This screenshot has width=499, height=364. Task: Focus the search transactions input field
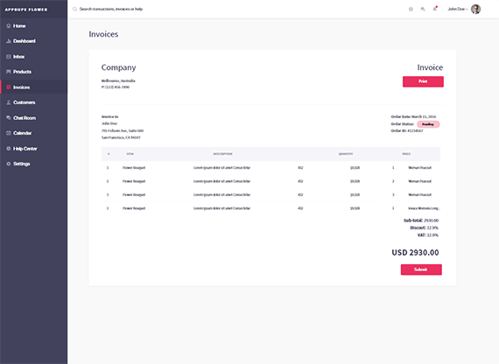click(111, 10)
